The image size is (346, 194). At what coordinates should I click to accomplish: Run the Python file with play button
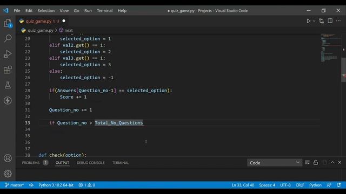pos(308,21)
